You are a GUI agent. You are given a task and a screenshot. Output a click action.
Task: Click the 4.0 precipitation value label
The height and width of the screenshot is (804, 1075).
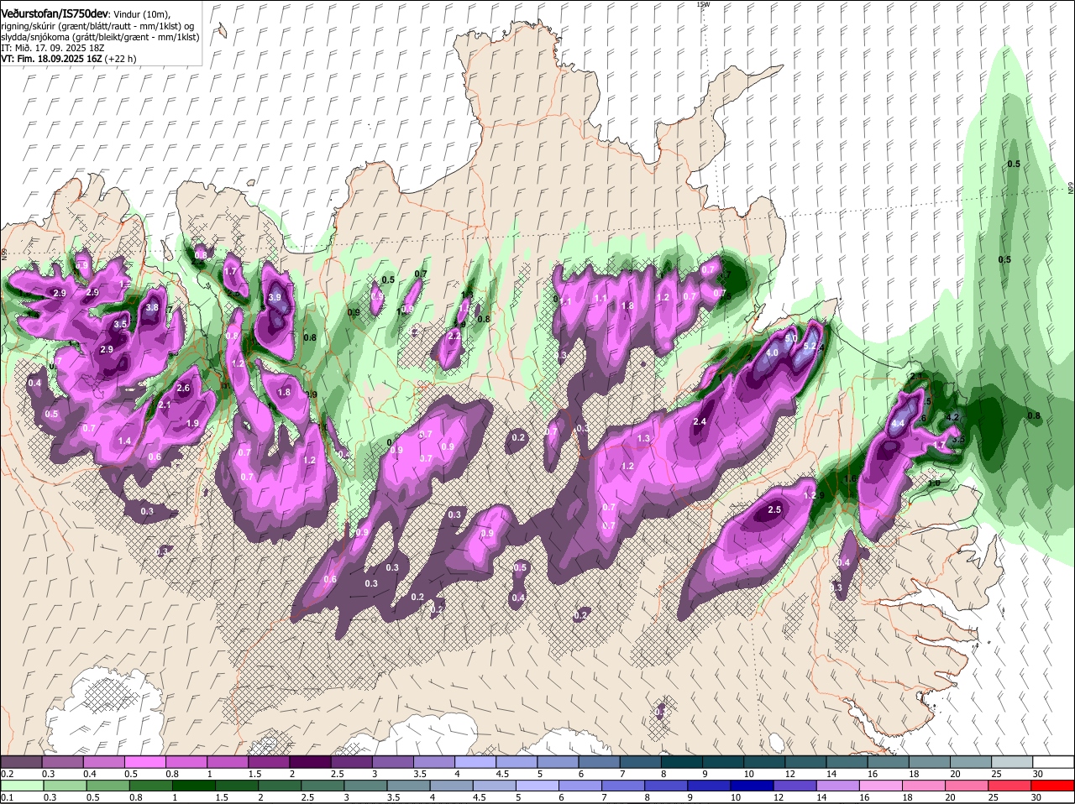tap(772, 354)
